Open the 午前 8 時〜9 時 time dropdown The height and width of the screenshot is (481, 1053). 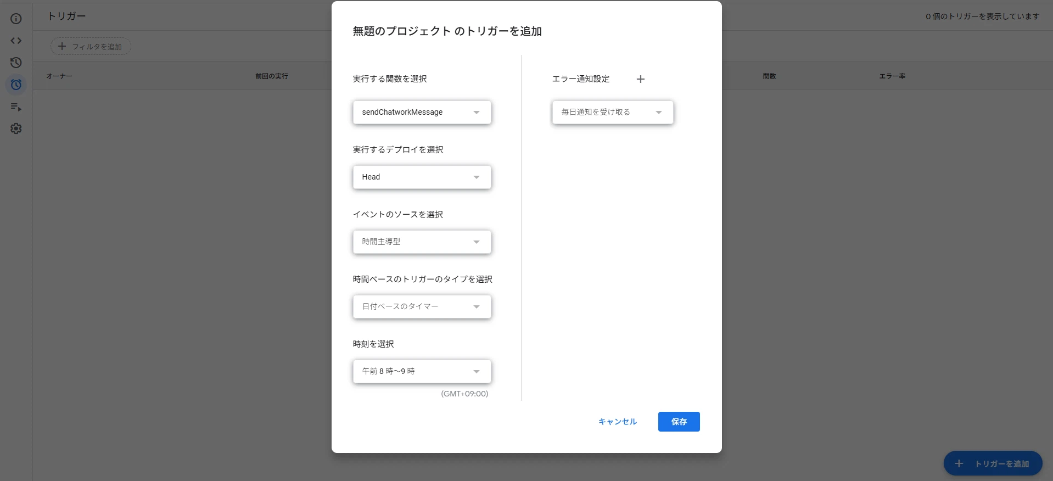point(422,371)
